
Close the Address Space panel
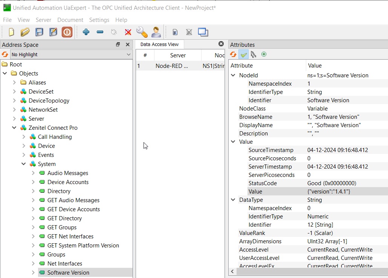coord(128,45)
